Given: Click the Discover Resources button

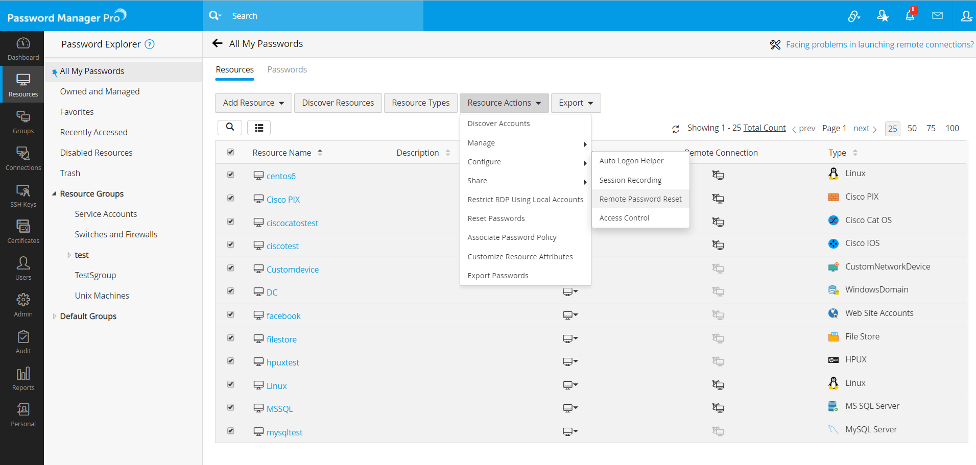Looking at the screenshot, I should point(338,103).
